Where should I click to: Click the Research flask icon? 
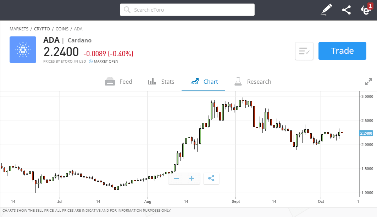click(238, 81)
